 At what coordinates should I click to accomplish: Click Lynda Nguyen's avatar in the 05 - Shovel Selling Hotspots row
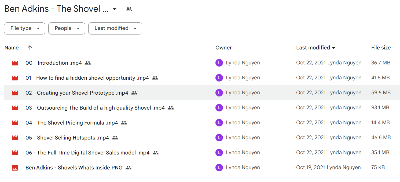pyautogui.click(x=219, y=138)
